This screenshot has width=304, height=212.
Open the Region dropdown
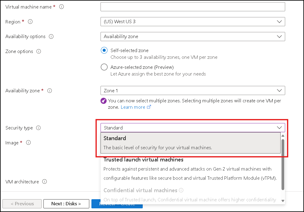[x=193, y=22]
